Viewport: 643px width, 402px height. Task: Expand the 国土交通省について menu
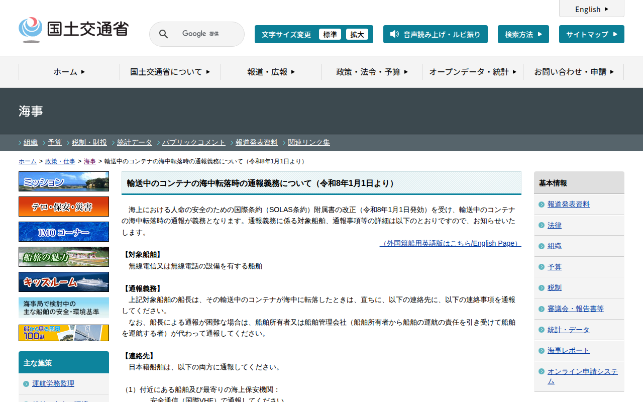point(170,72)
